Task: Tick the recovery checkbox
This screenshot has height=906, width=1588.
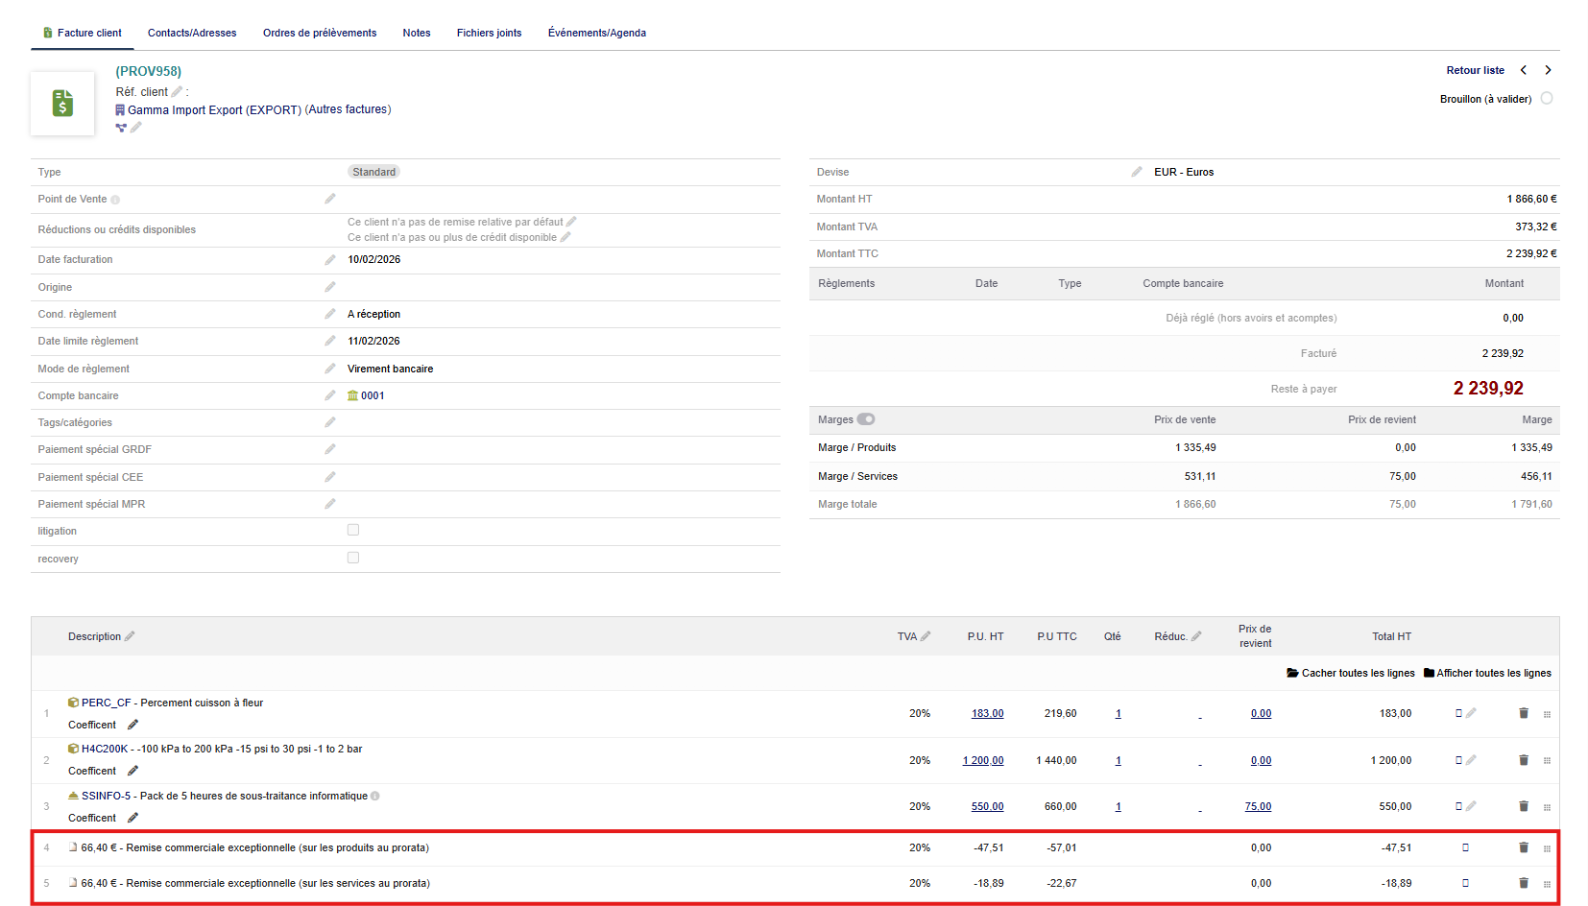Action: pyautogui.click(x=353, y=558)
